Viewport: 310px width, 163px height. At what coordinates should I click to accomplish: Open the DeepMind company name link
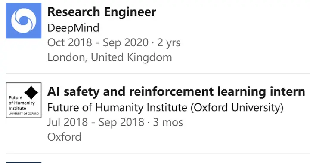73,28
